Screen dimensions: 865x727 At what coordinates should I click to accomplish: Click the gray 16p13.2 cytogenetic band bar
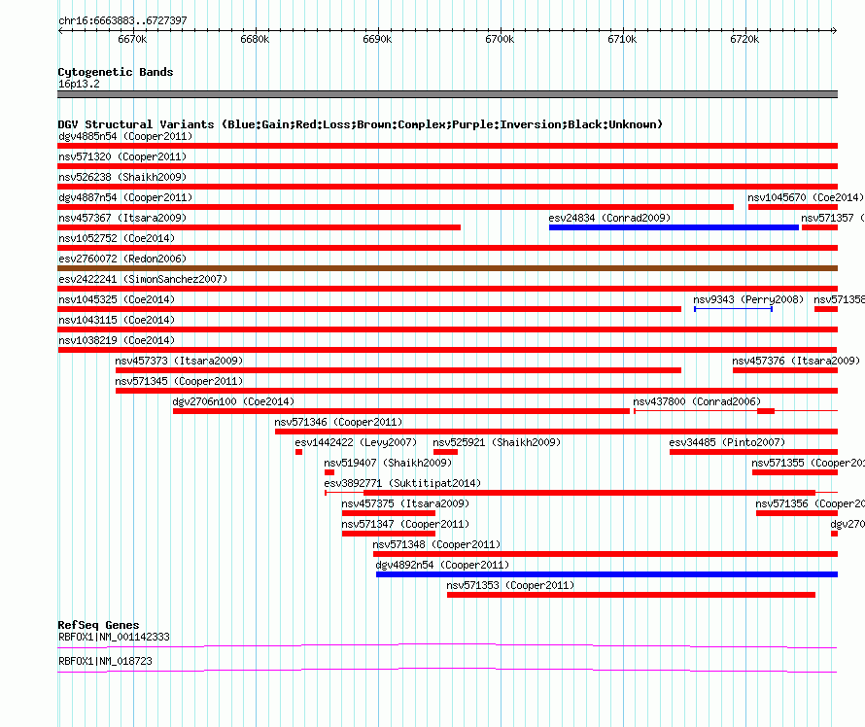click(447, 94)
